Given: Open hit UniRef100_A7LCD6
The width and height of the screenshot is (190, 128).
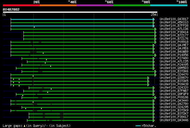Looking at the screenshot, I should (174, 29).
